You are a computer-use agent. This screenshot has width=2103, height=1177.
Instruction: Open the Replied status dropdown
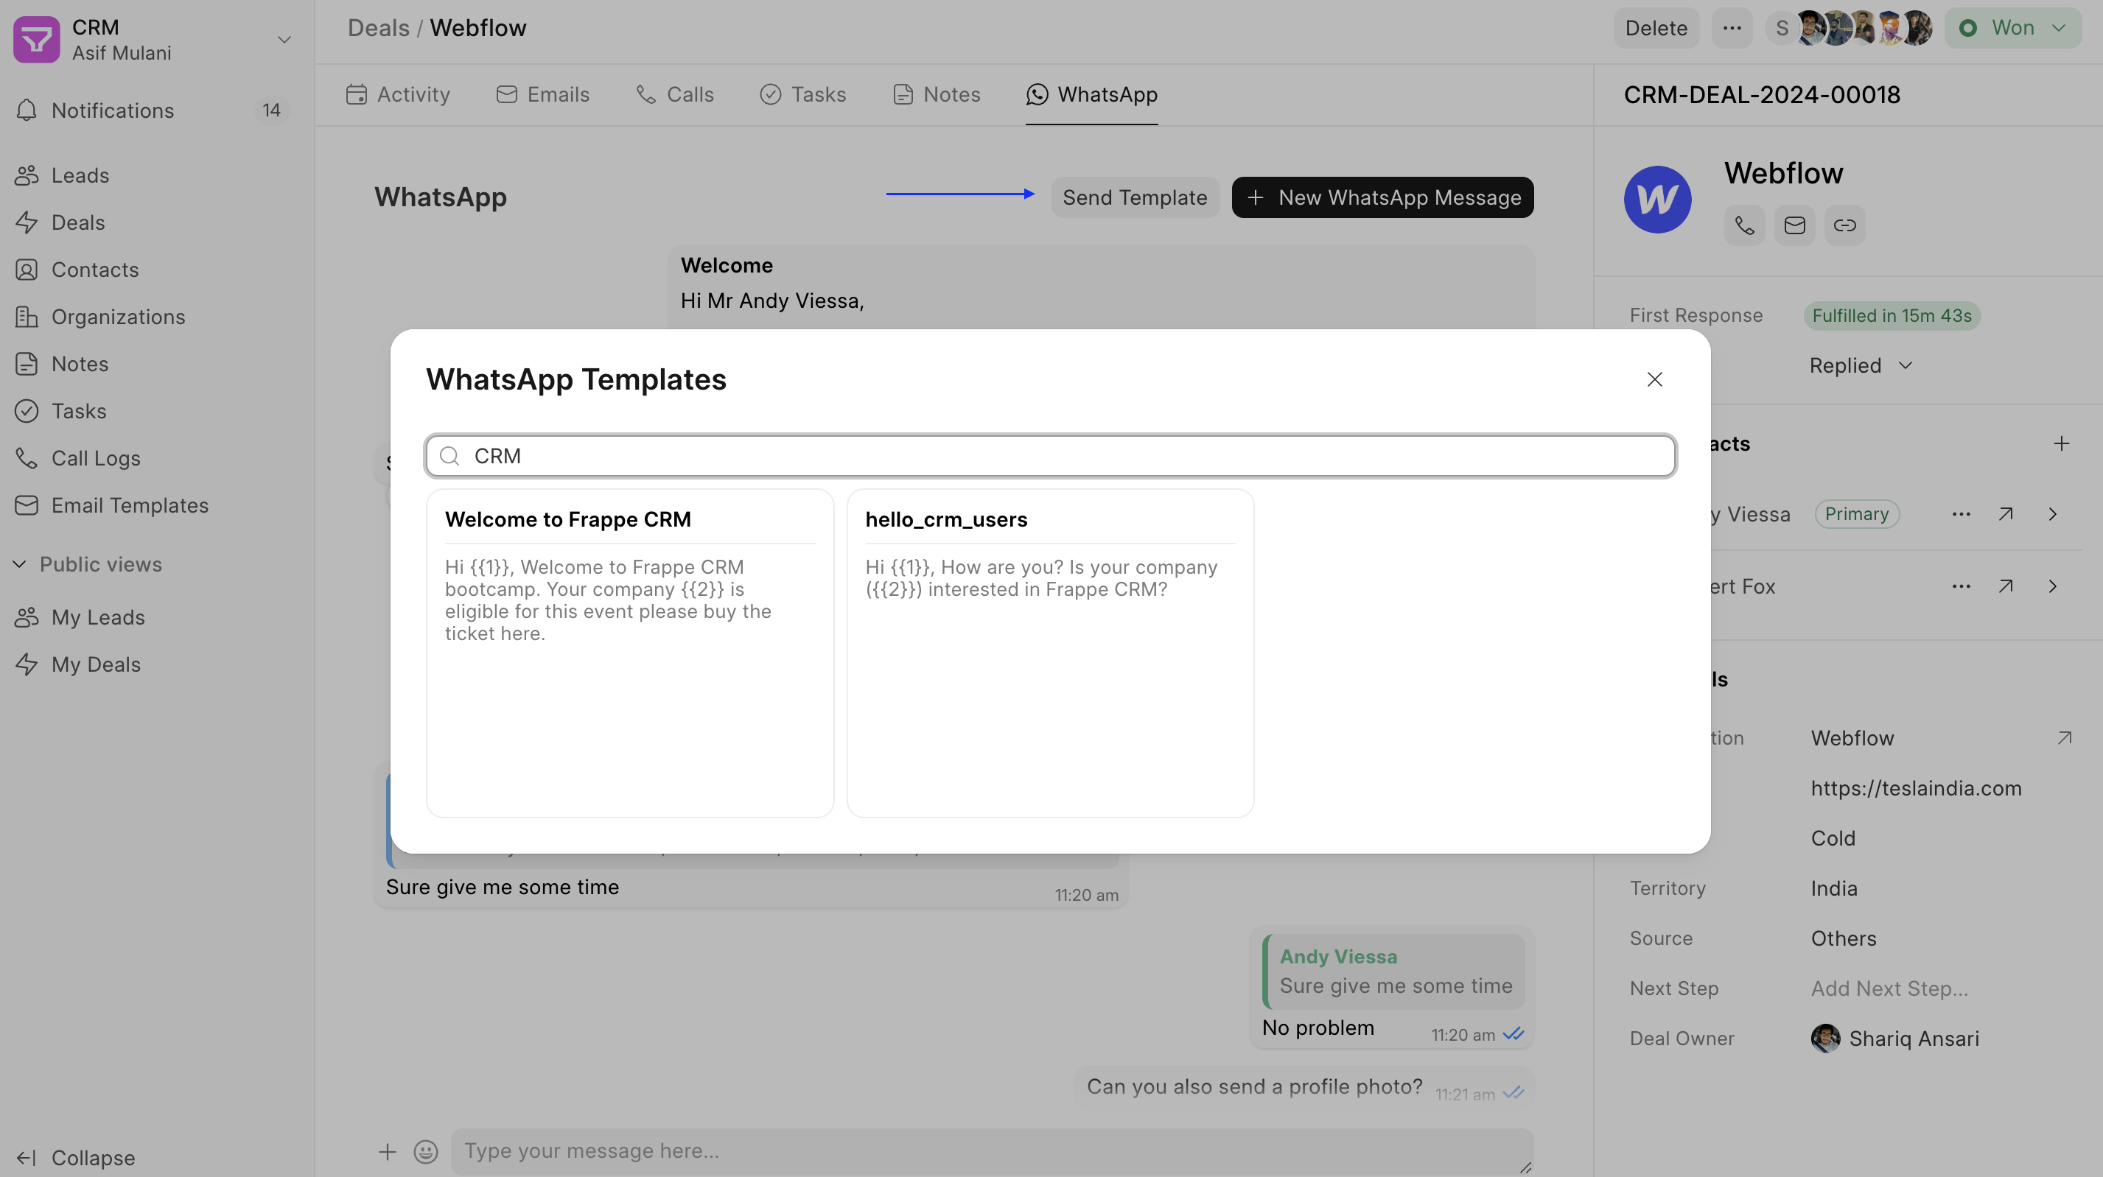pos(1861,365)
